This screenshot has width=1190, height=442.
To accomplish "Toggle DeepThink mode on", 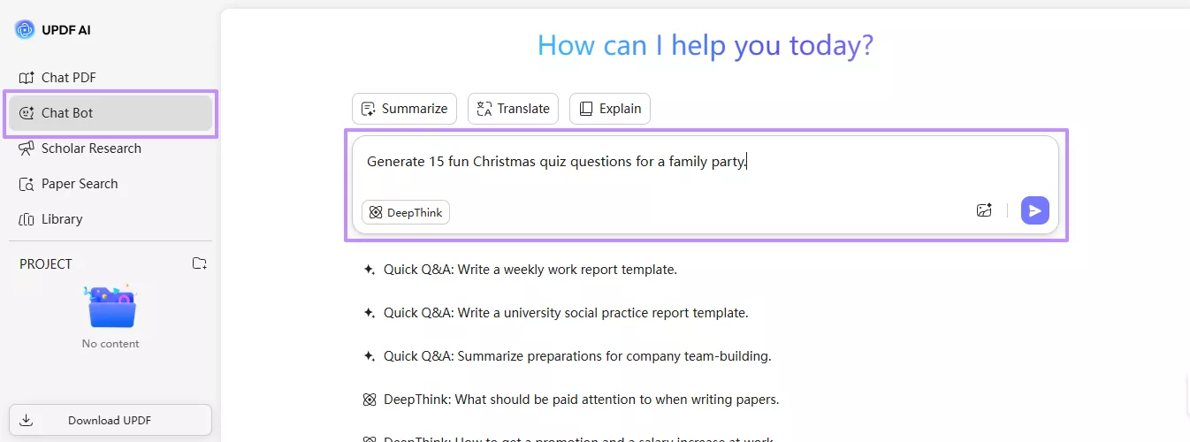I will tap(406, 212).
